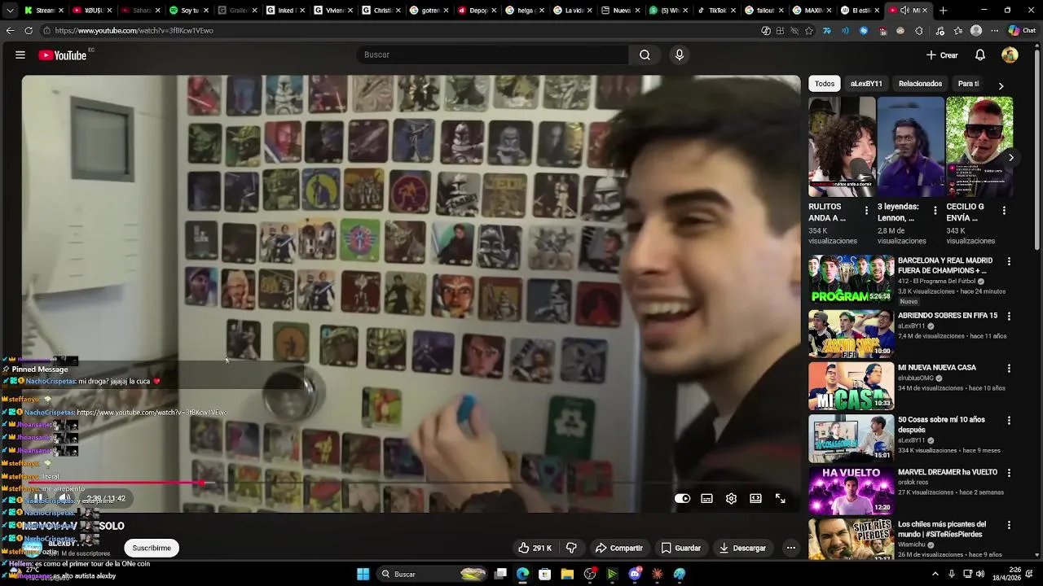Bookmark this page with the star

pos(808,30)
